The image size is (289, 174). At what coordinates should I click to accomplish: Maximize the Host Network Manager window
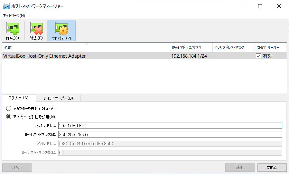[x=260, y=6]
